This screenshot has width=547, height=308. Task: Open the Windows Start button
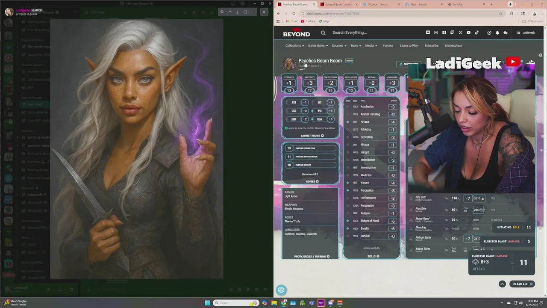point(207,303)
